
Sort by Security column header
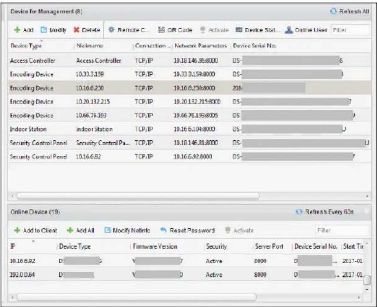click(217, 246)
